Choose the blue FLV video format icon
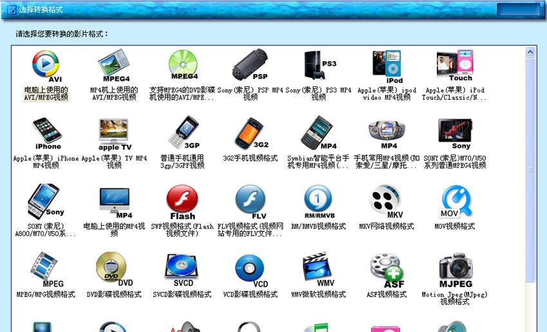This screenshot has height=332, width=547. 251,202
